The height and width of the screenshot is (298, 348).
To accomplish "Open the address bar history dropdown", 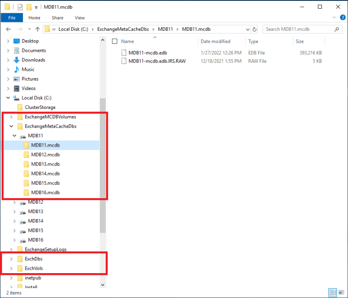I will point(247,30).
